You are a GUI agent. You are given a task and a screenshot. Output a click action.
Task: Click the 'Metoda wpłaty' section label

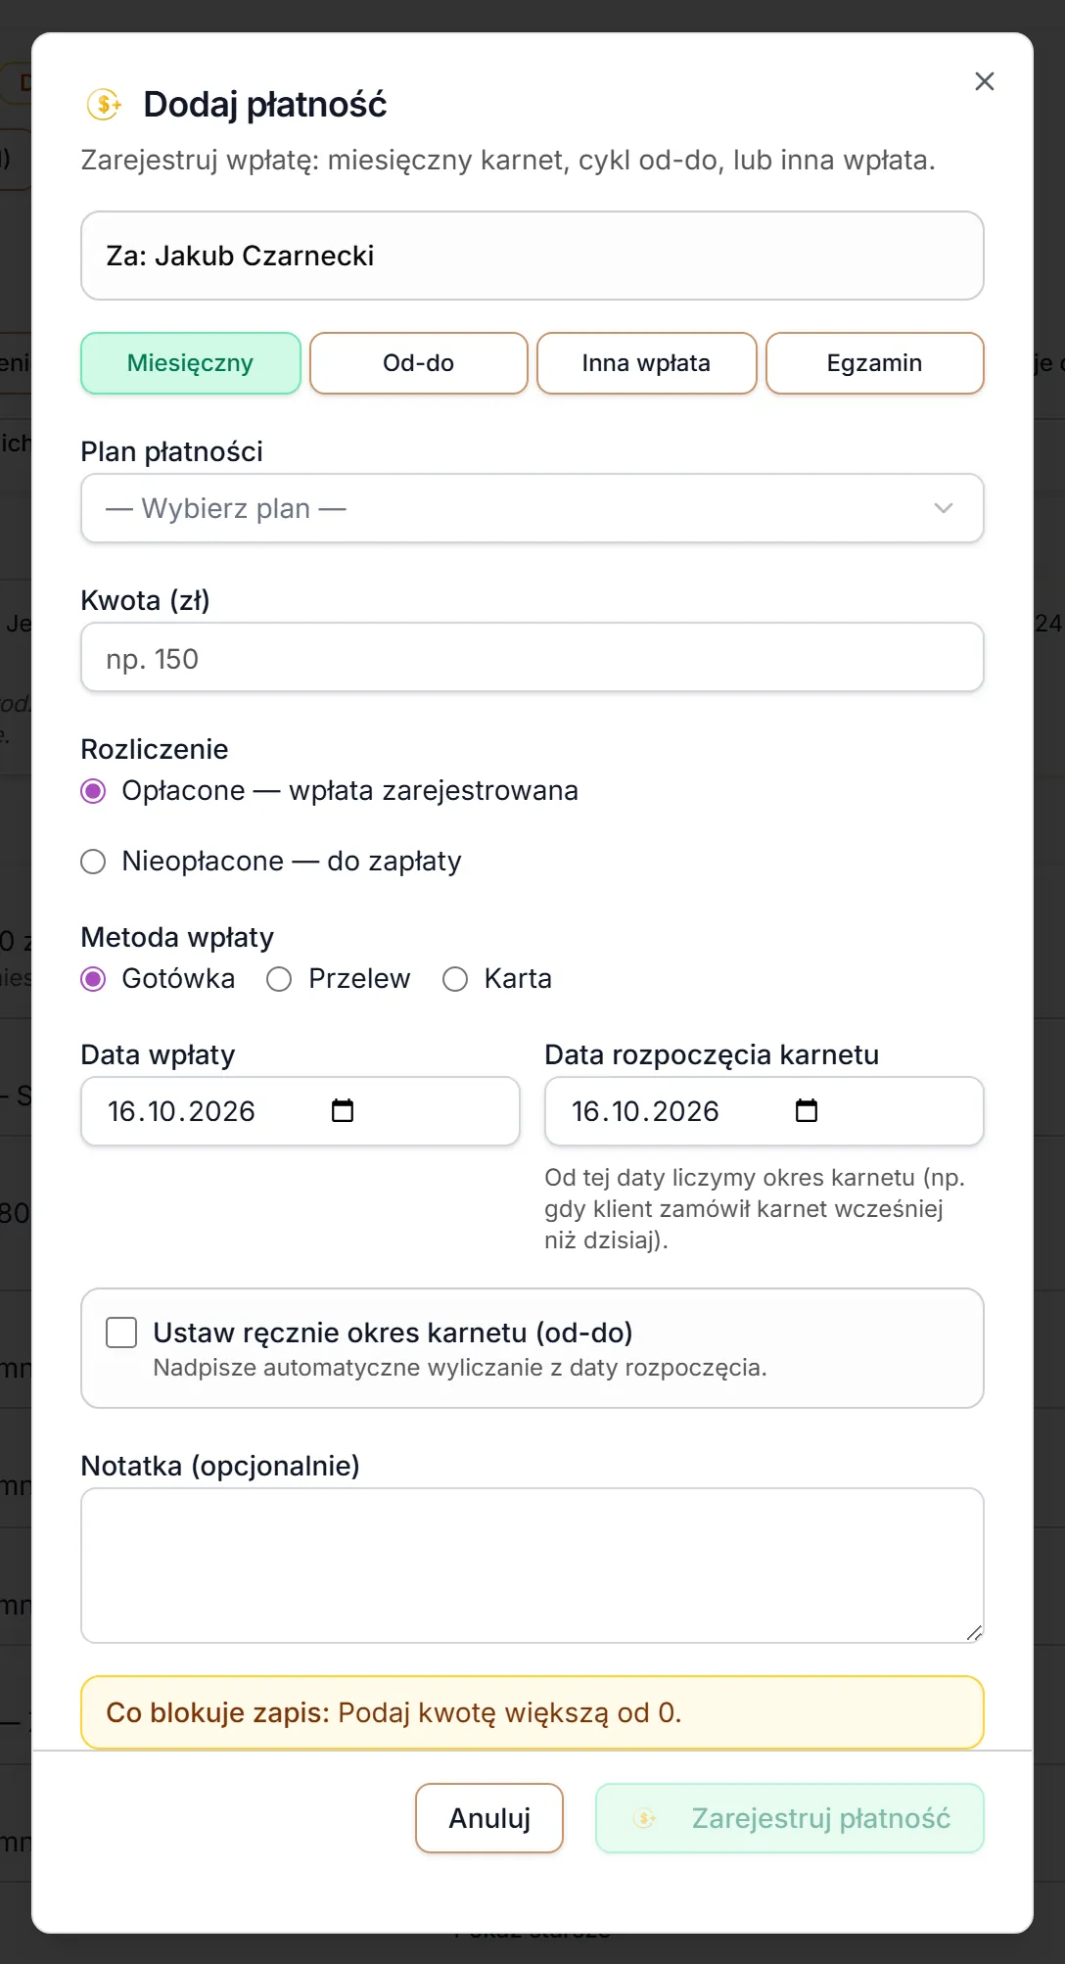point(177,937)
